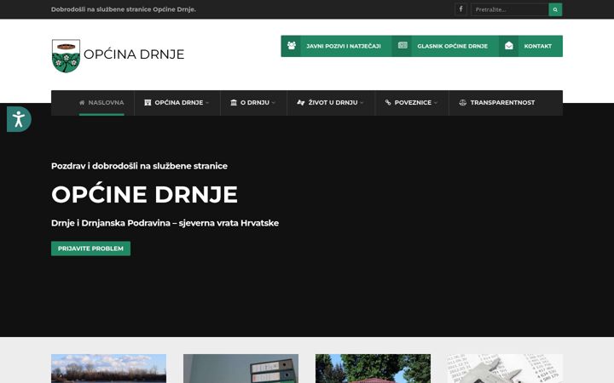This screenshot has height=383, width=614.
Task: Select the Naslovna menu item
Action: [101, 103]
